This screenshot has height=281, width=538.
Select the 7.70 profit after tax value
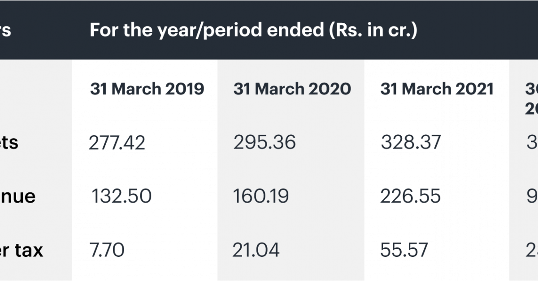click(x=106, y=250)
